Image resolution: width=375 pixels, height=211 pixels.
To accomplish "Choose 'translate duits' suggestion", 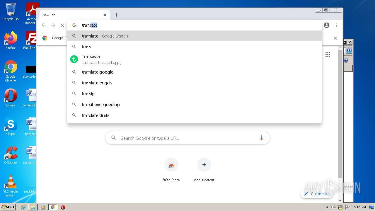I will [195, 115].
